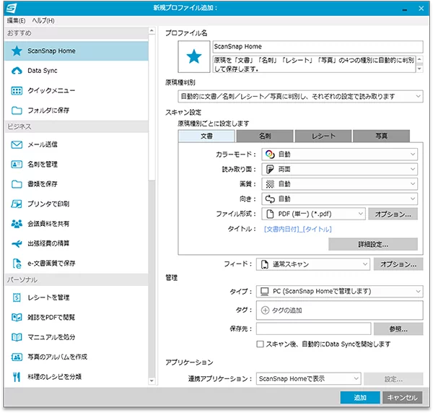This screenshot has width=433, height=413.
Task: Choose the マニュアルを処分 open-book icon
Action: click(x=17, y=337)
